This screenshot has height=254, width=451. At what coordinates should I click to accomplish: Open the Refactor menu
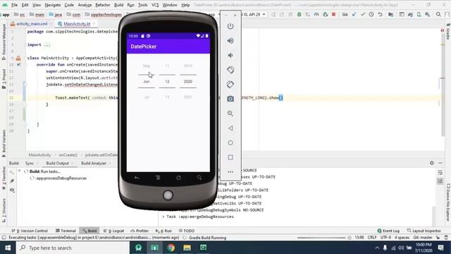(103, 5)
